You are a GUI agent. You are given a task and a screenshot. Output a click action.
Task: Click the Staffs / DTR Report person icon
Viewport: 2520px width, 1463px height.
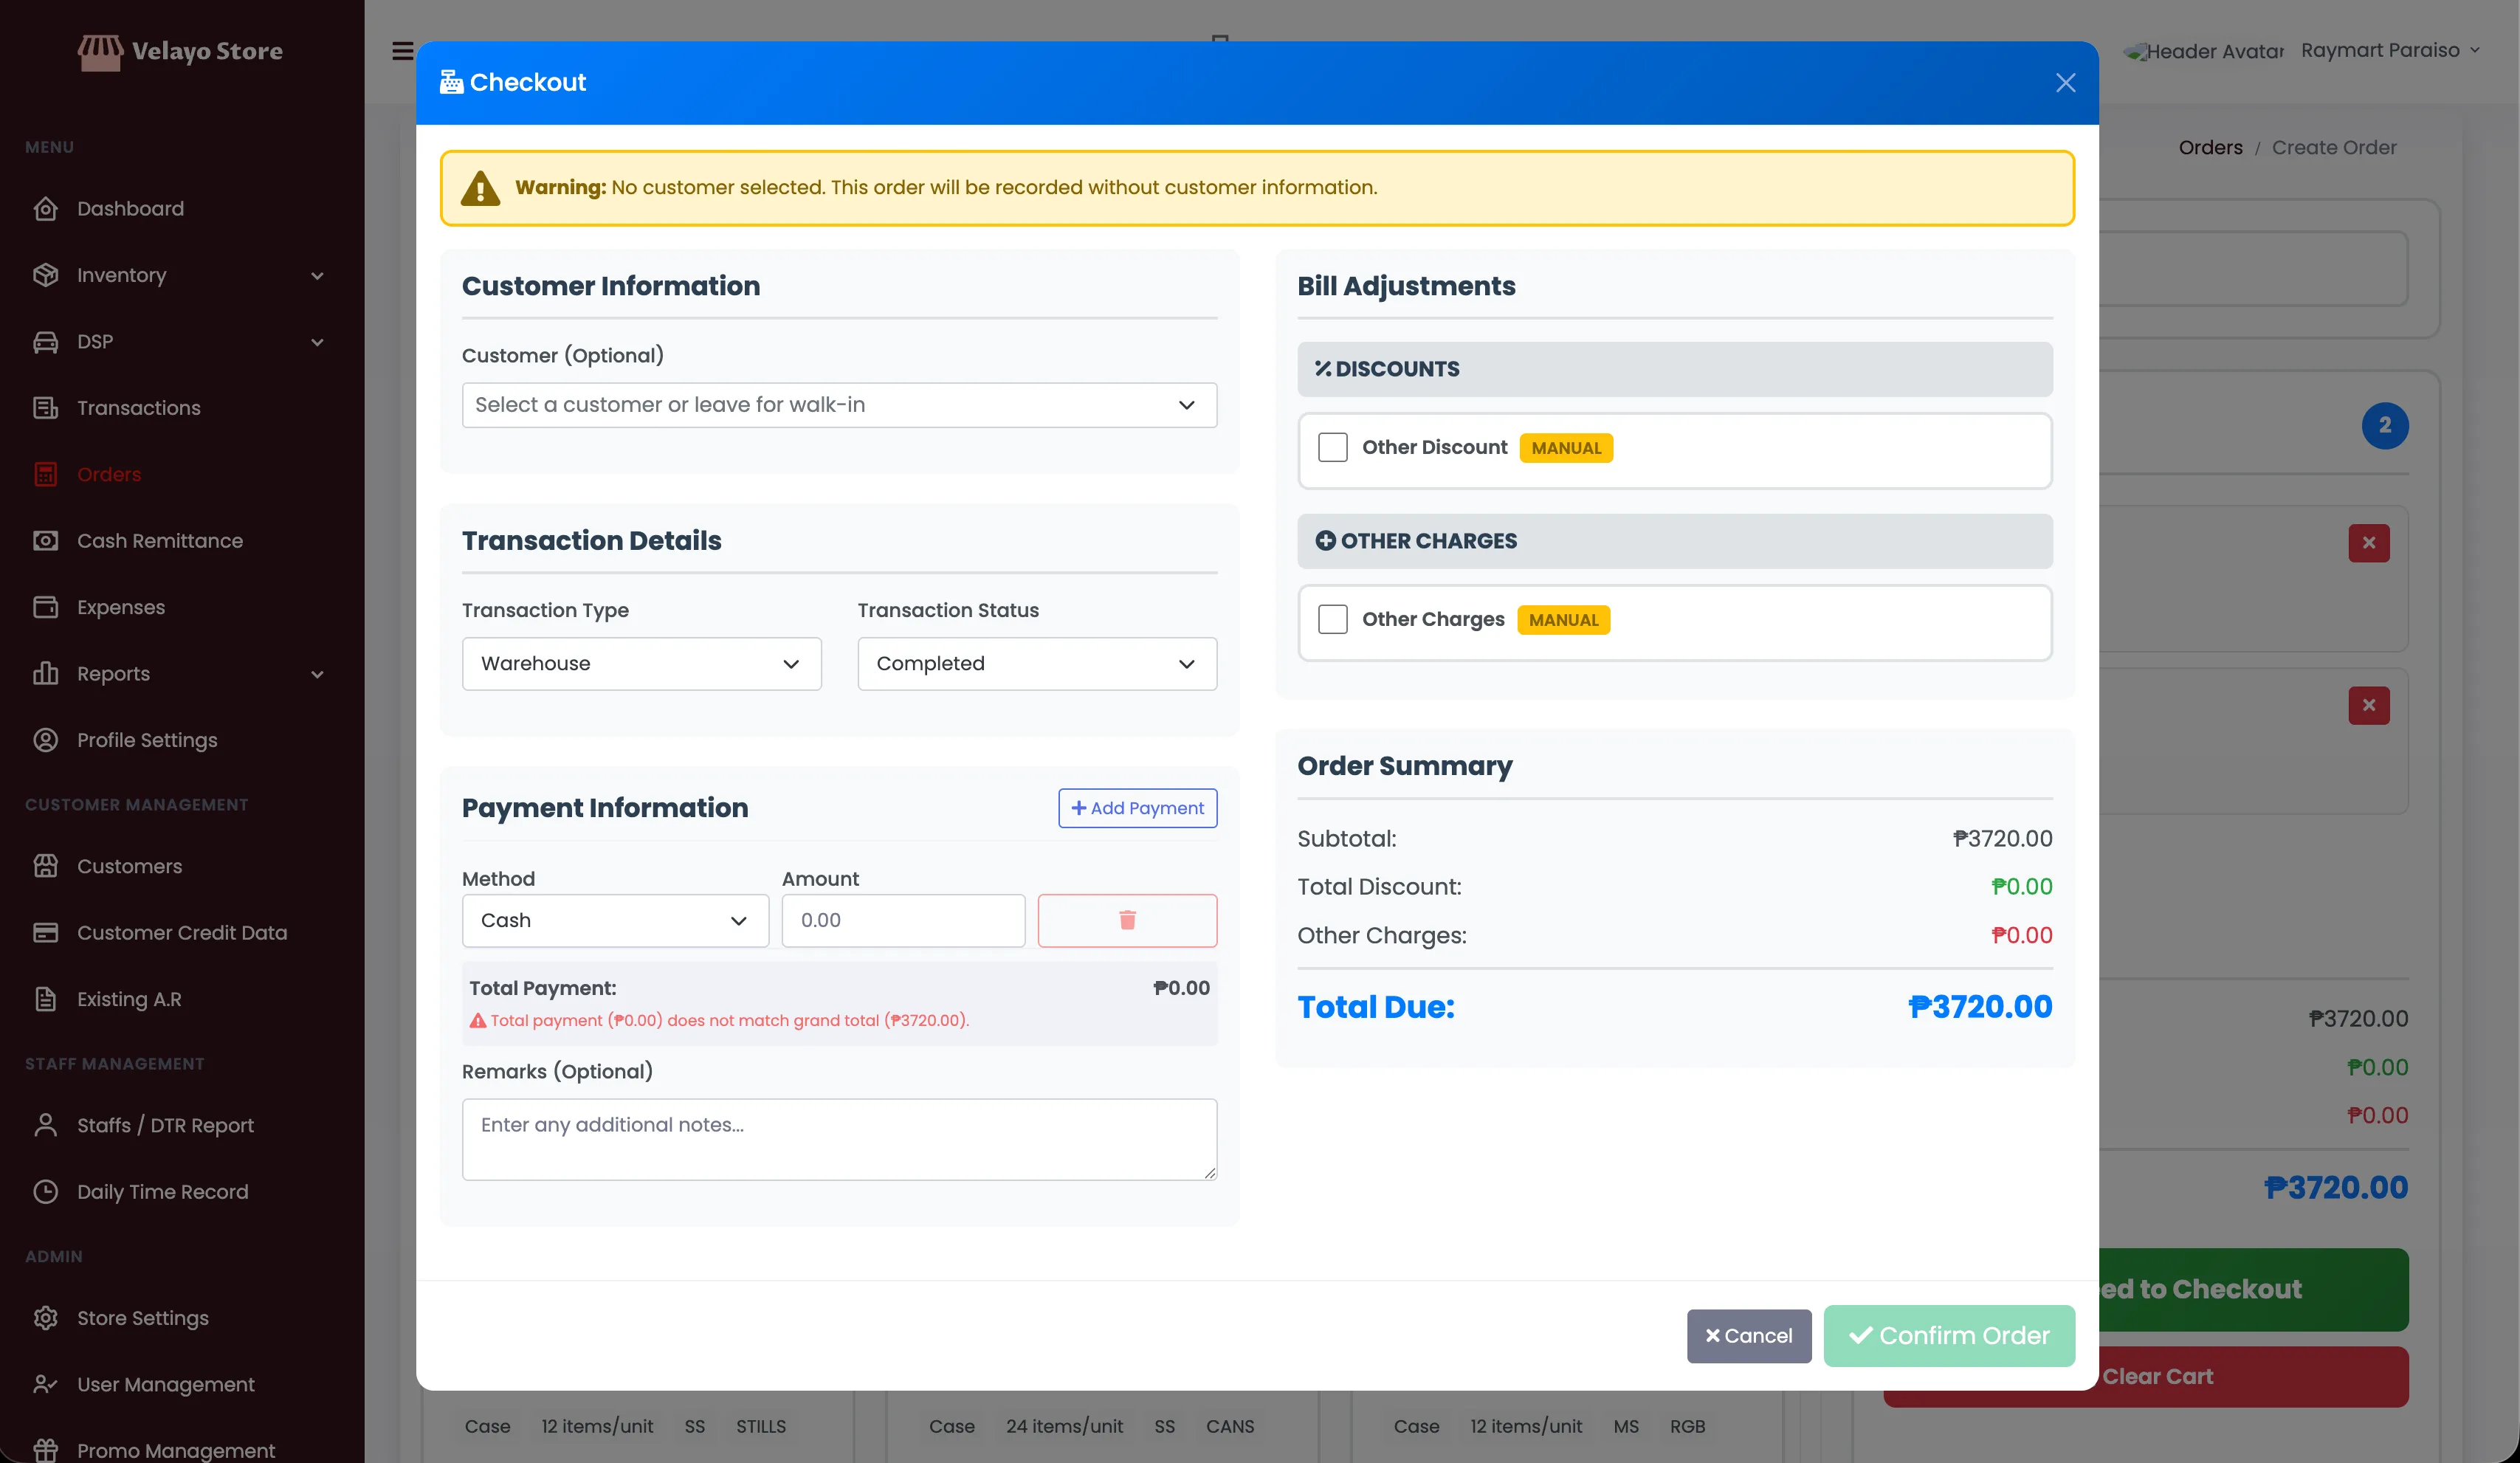[45, 1125]
